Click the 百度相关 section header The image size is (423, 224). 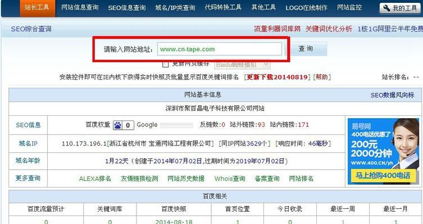pos(215,197)
